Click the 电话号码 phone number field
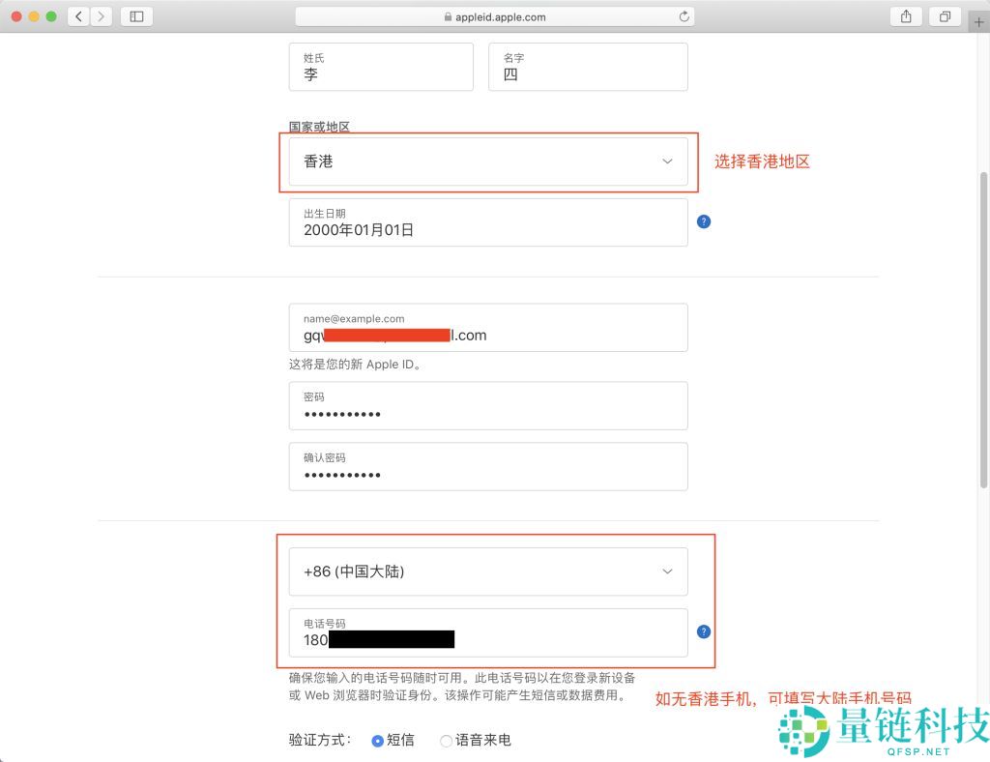The image size is (990, 762). pos(487,633)
